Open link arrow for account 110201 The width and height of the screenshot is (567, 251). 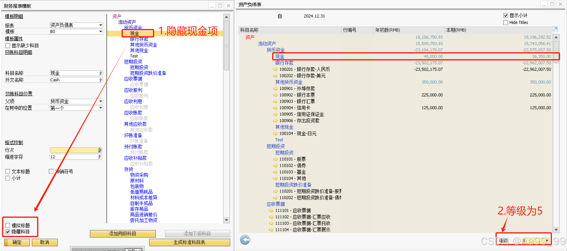275,191
